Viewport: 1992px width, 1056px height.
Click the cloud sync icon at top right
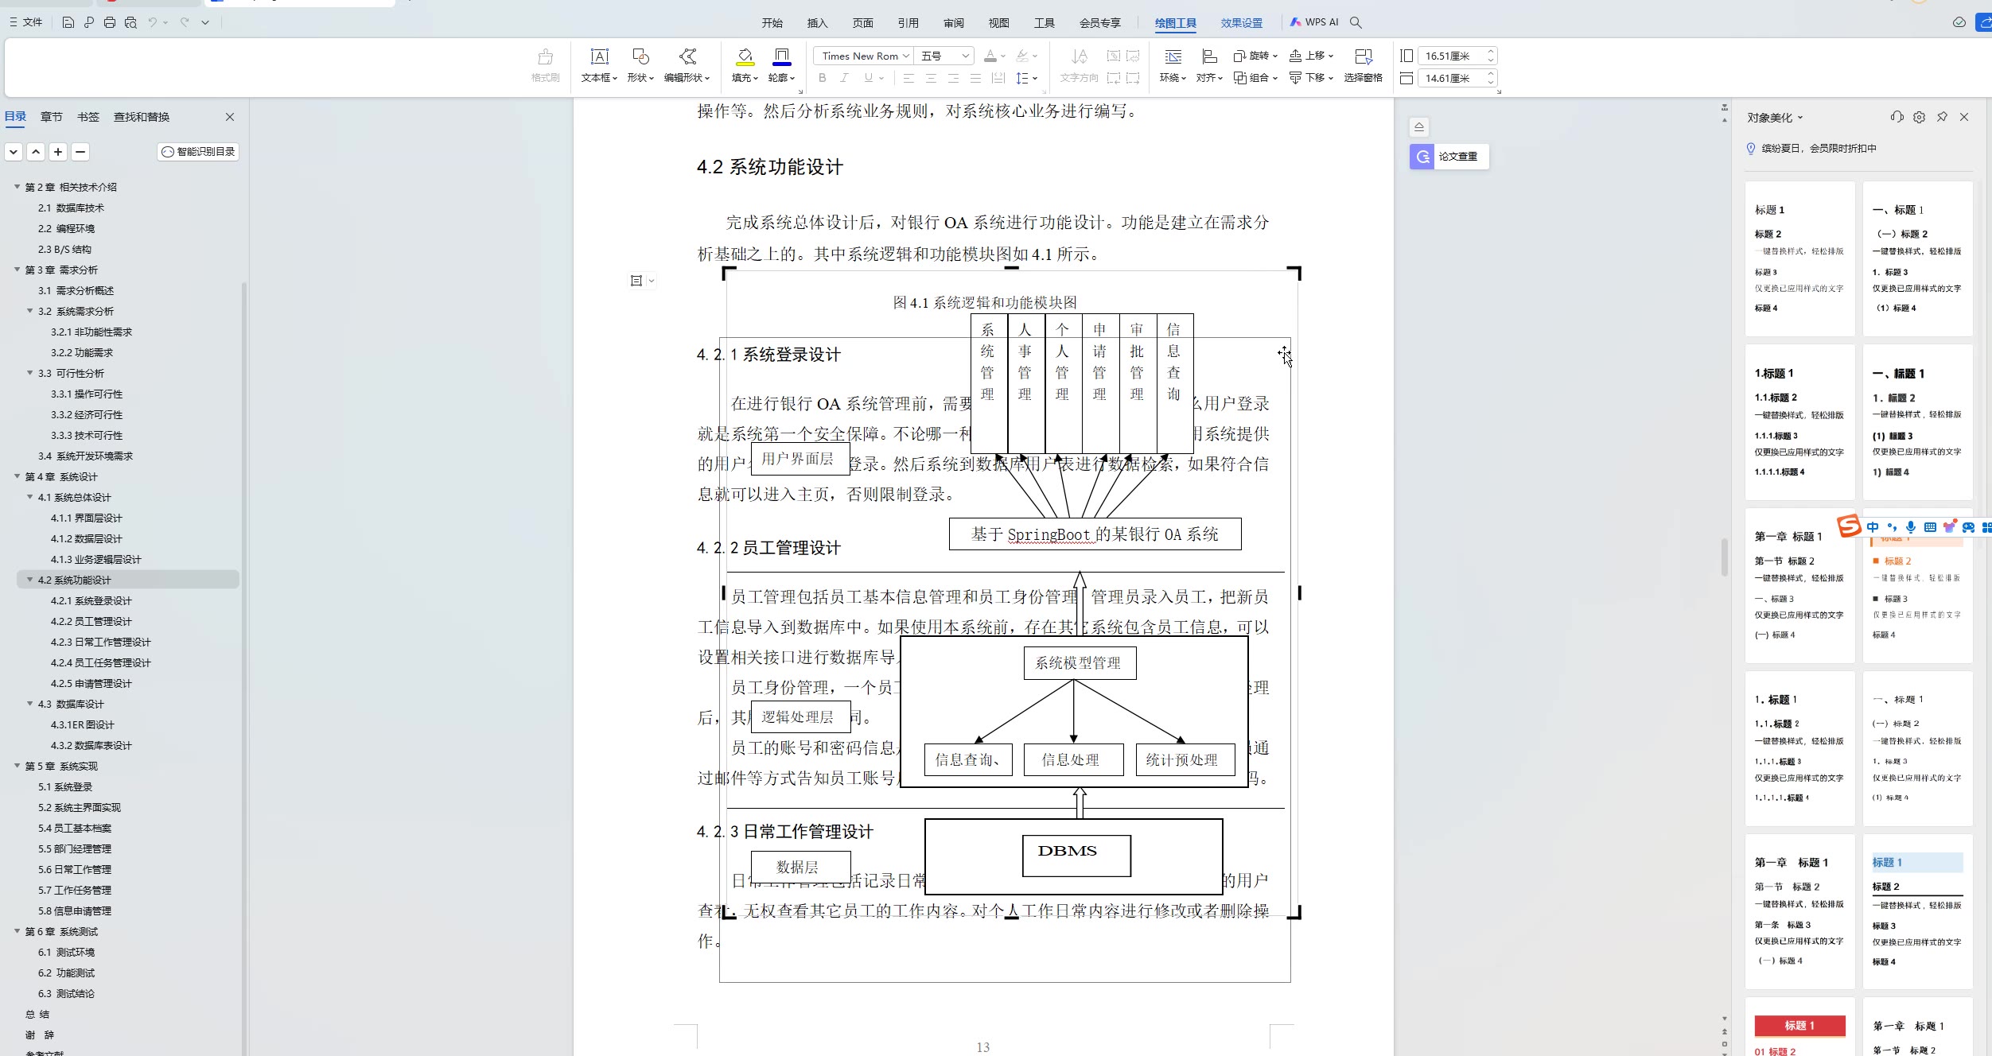(1959, 22)
